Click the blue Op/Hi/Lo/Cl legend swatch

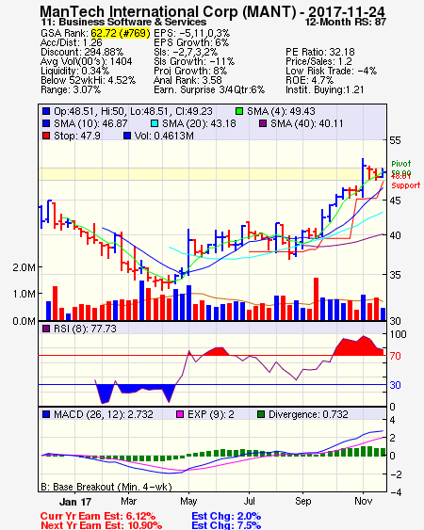[x=46, y=111]
